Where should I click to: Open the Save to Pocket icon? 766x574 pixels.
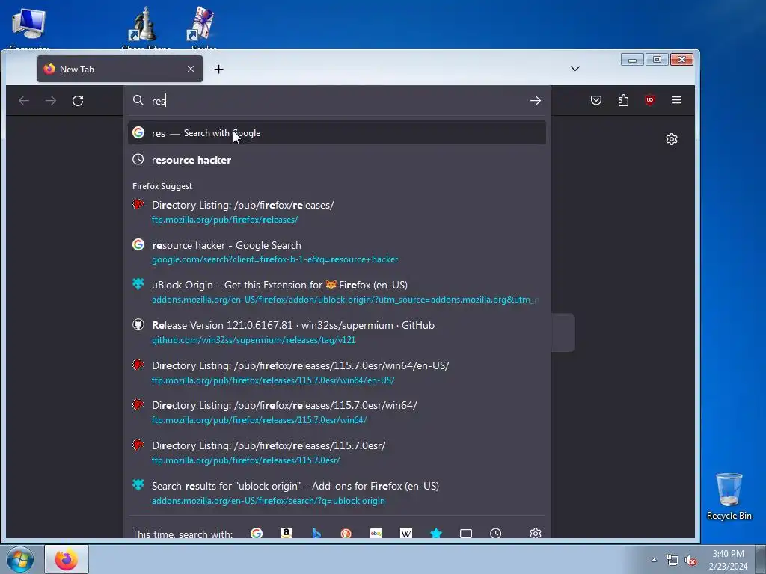pos(596,100)
